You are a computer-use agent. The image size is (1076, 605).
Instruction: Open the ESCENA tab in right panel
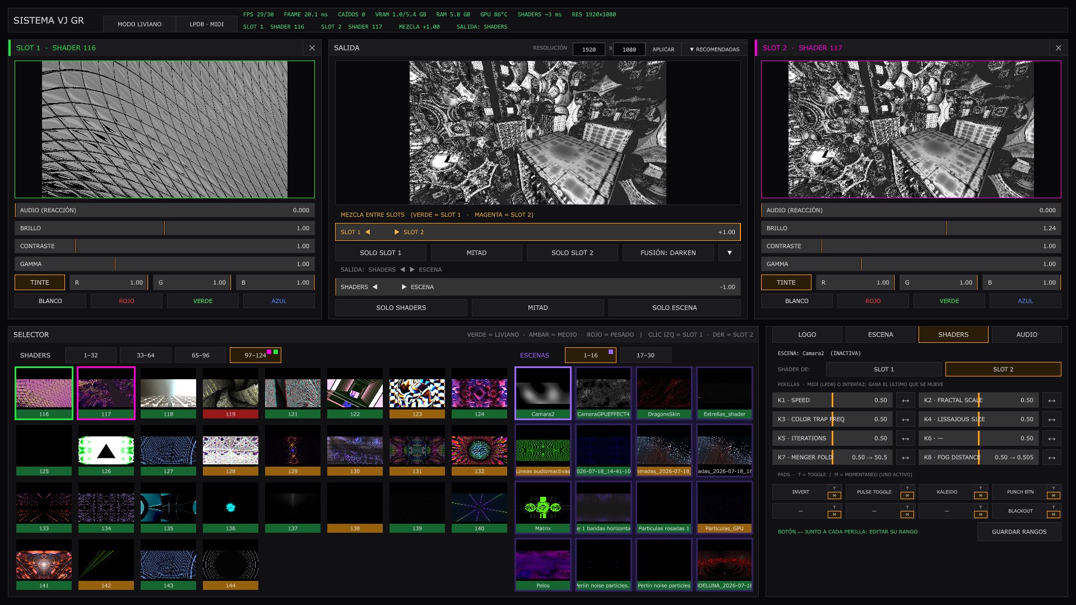click(x=880, y=334)
